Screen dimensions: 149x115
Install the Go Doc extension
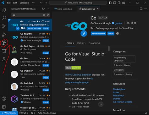pyautogui.click(x=46, y=65)
